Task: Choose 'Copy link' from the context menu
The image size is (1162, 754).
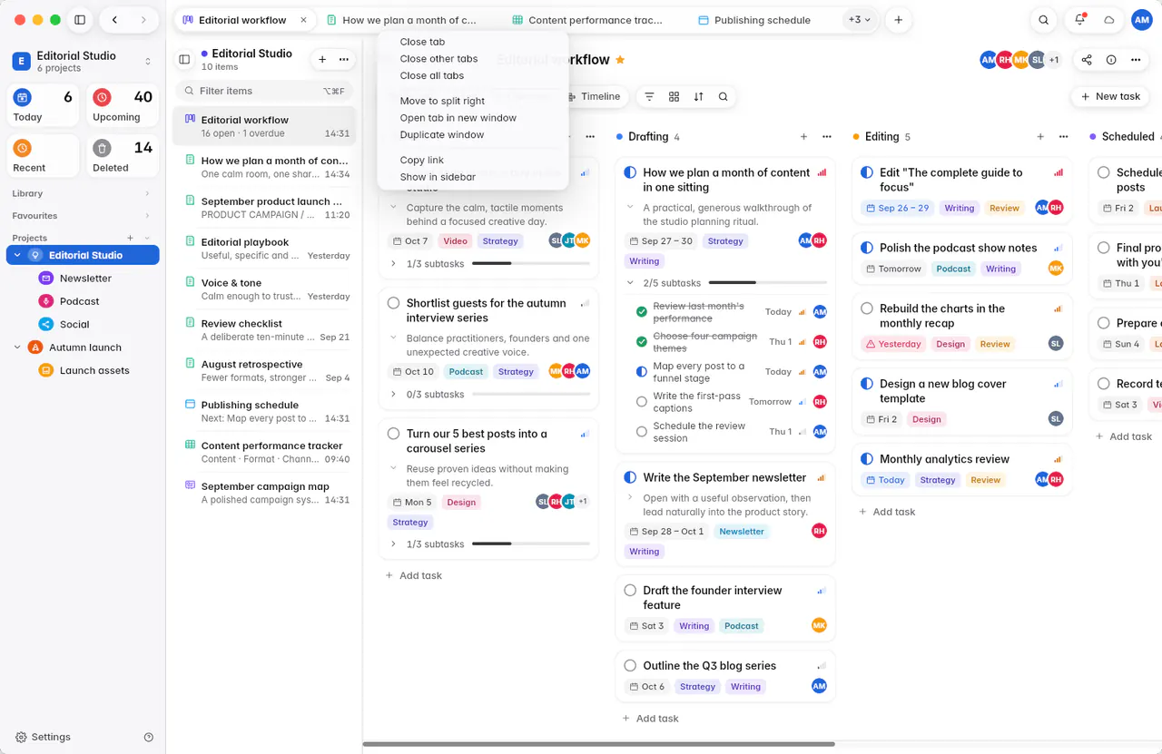Action: [422, 161]
